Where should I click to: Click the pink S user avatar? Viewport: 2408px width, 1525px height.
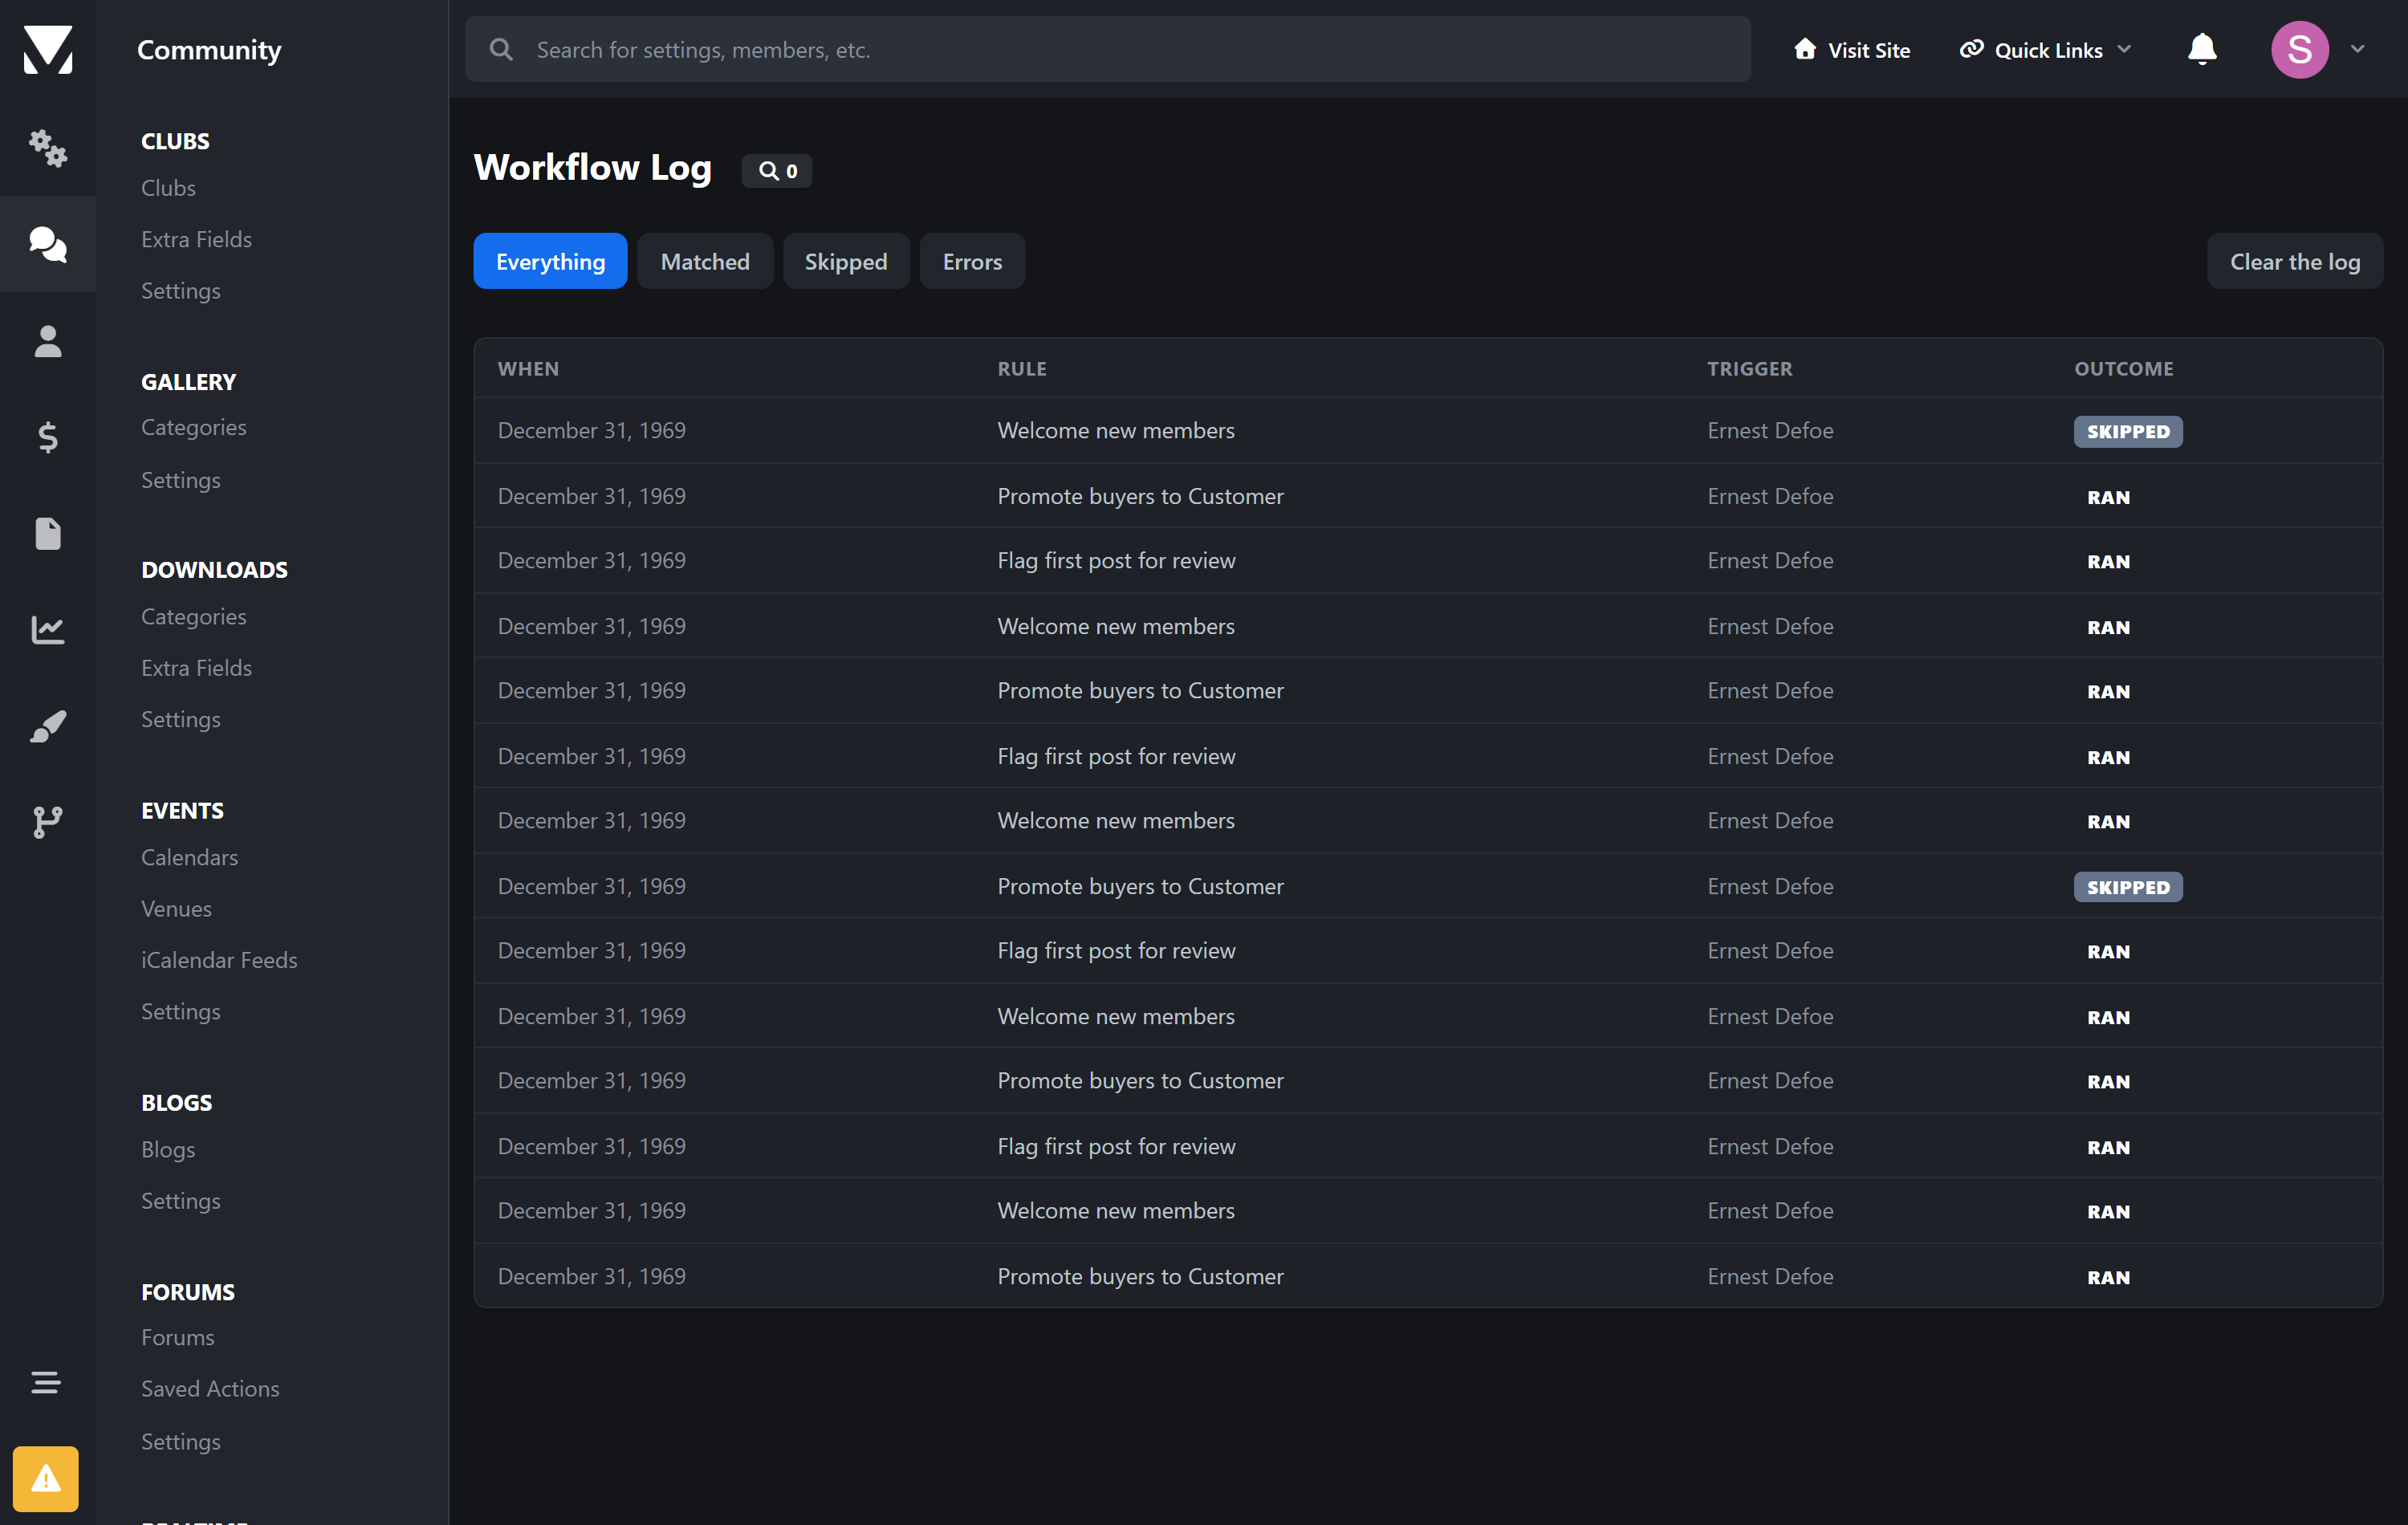pos(2299,49)
